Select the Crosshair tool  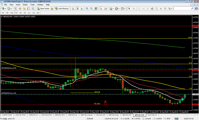tap(134, 9)
